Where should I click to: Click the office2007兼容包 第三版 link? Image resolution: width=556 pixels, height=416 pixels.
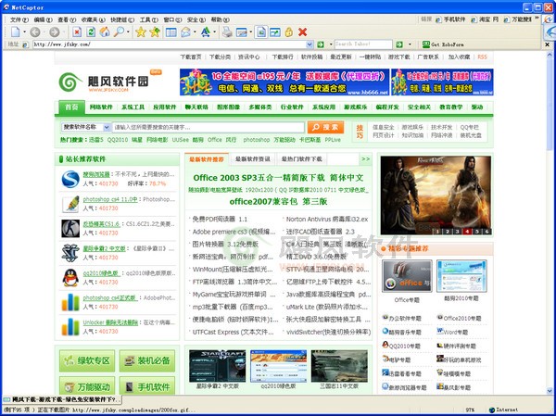(x=278, y=201)
